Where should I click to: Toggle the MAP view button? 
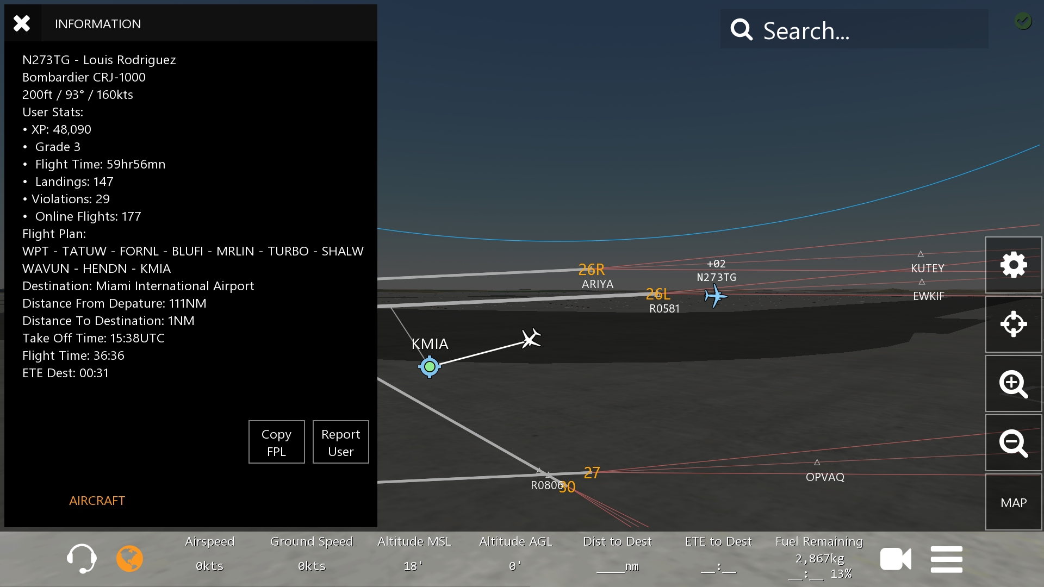tap(1013, 503)
